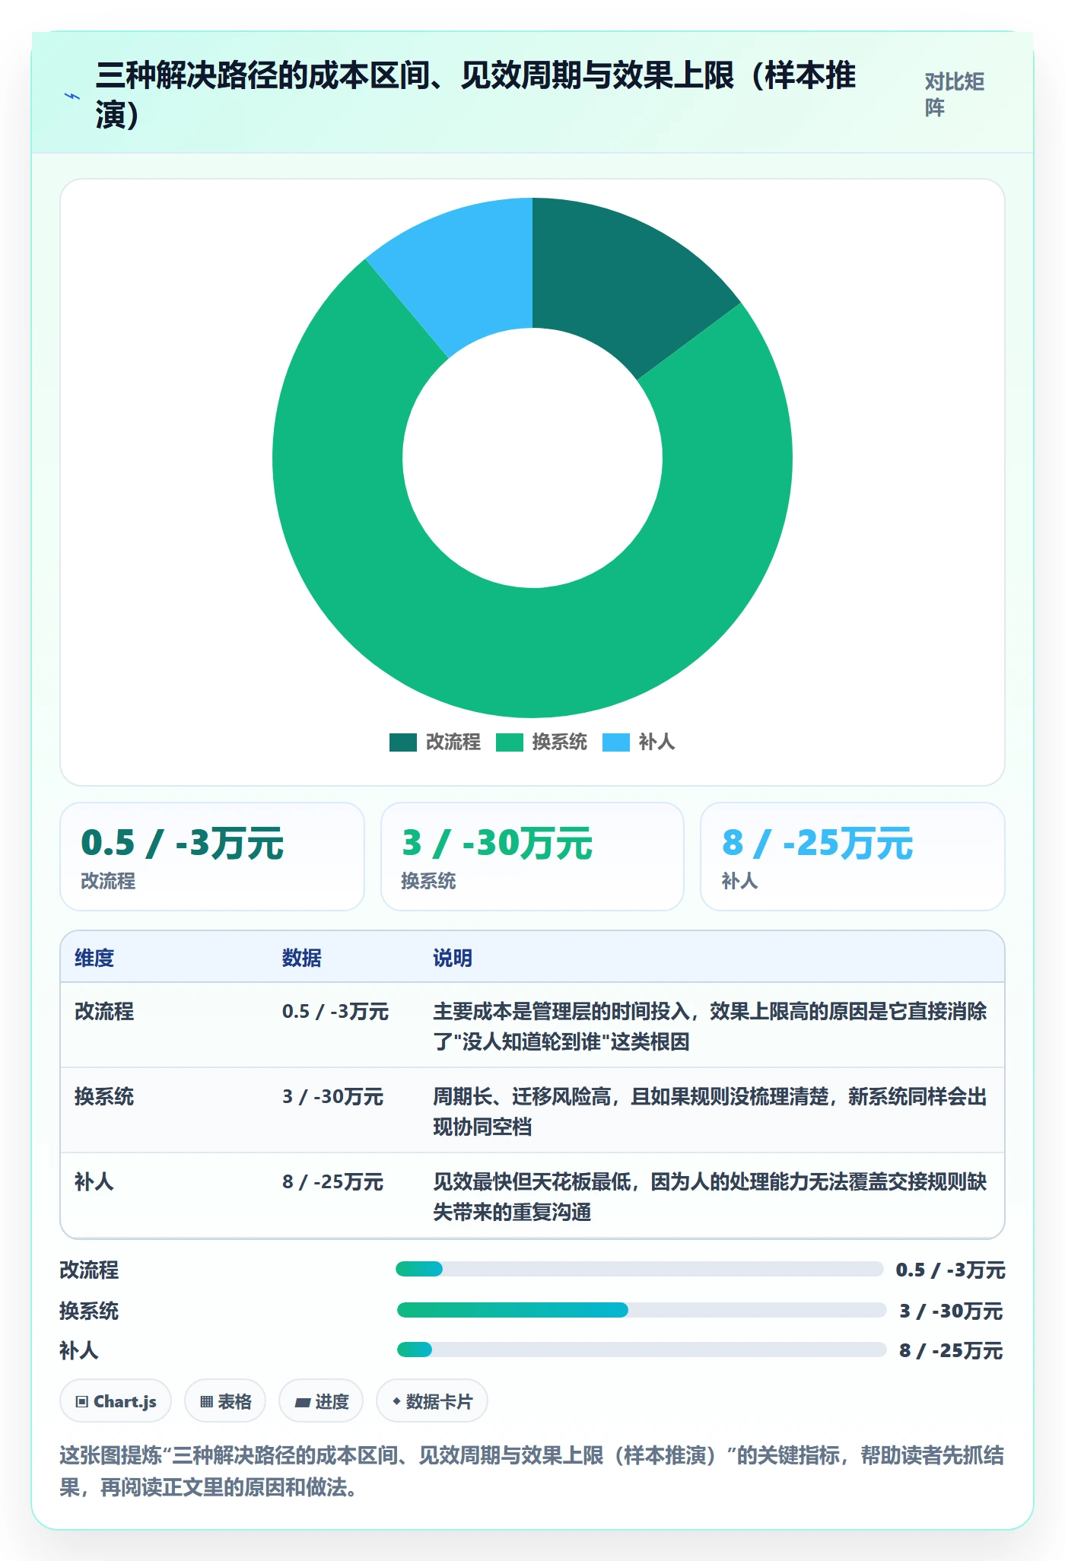The image size is (1065, 1561).
Task: Click the 数据 table column header
Action: pos(302,958)
